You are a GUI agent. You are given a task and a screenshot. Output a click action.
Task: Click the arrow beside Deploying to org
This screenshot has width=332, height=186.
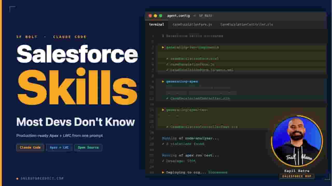163,172
